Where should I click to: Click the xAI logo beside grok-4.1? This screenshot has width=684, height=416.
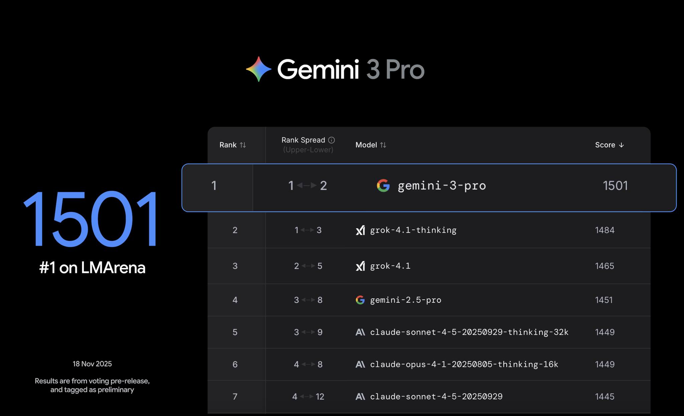click(361, 266)
